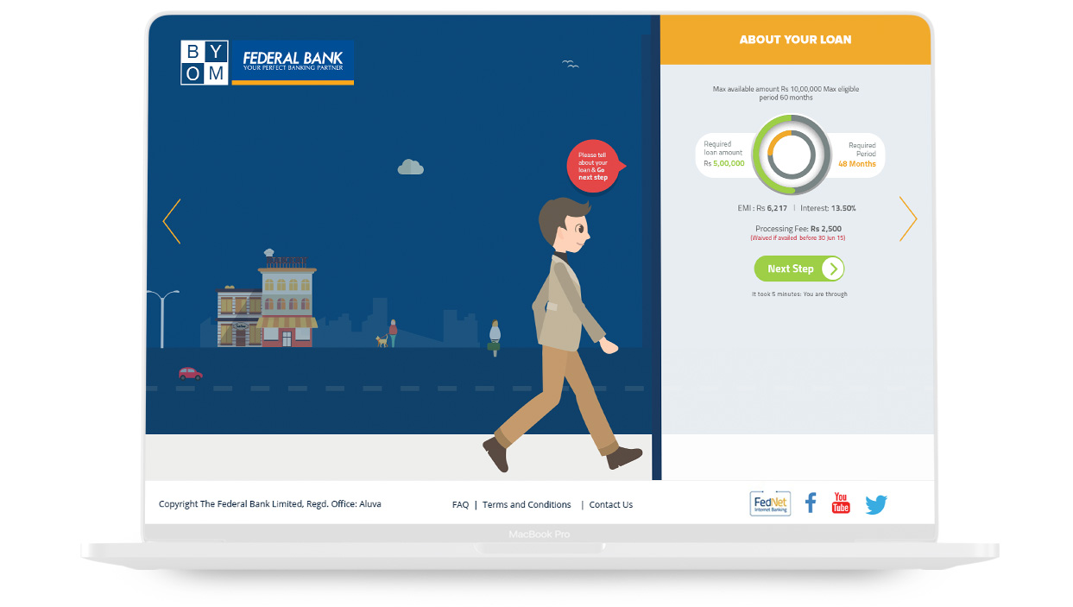Click the Rs 5,00,000 loan amount value
1073x607 pixels.
(x=729, y=163)
